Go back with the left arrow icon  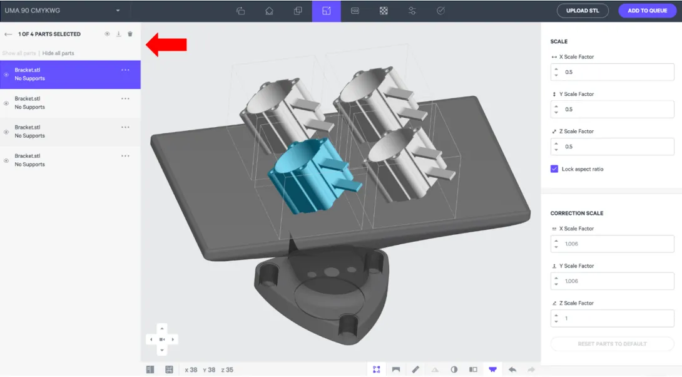8,34
